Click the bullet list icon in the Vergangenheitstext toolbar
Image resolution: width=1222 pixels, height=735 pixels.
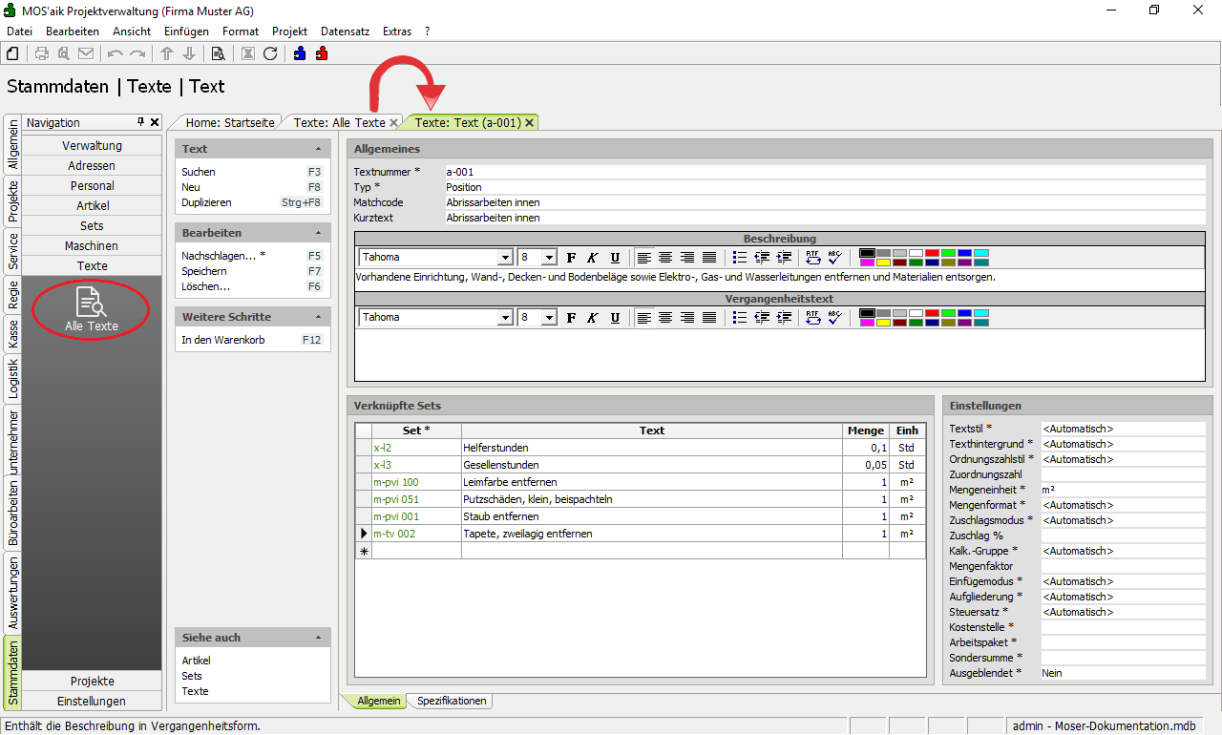pos(740,317)
